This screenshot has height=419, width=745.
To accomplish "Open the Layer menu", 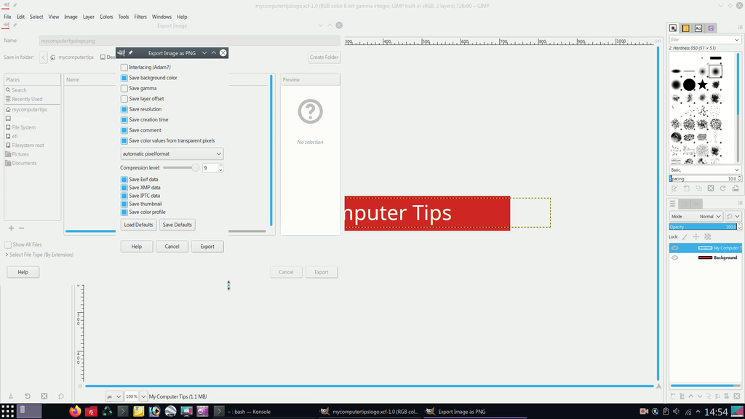I will tap(88, 17).
